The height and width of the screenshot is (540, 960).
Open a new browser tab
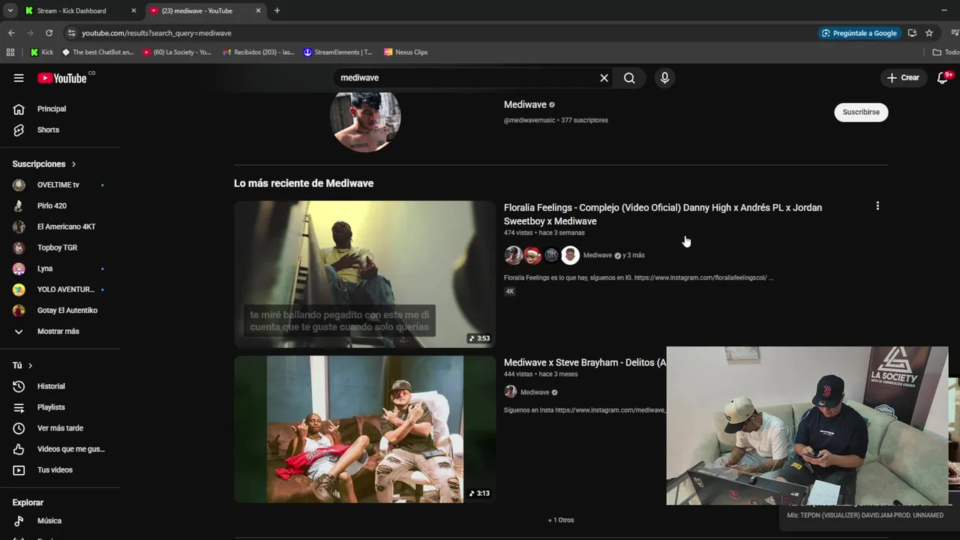click(x=277, y=10)
